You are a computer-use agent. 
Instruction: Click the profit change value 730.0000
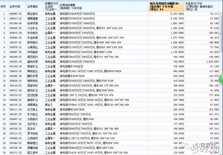(x=179, y=66)
